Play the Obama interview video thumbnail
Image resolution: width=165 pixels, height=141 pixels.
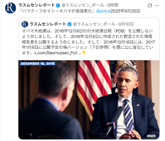point(89,100)
